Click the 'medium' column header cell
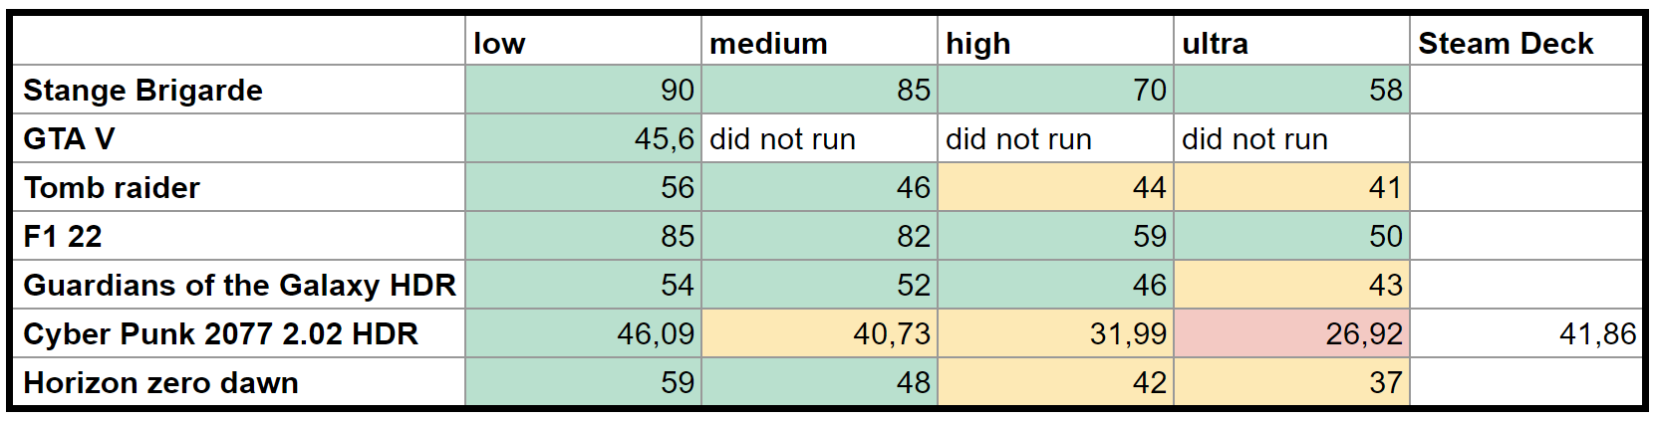 tap(819, 43)
